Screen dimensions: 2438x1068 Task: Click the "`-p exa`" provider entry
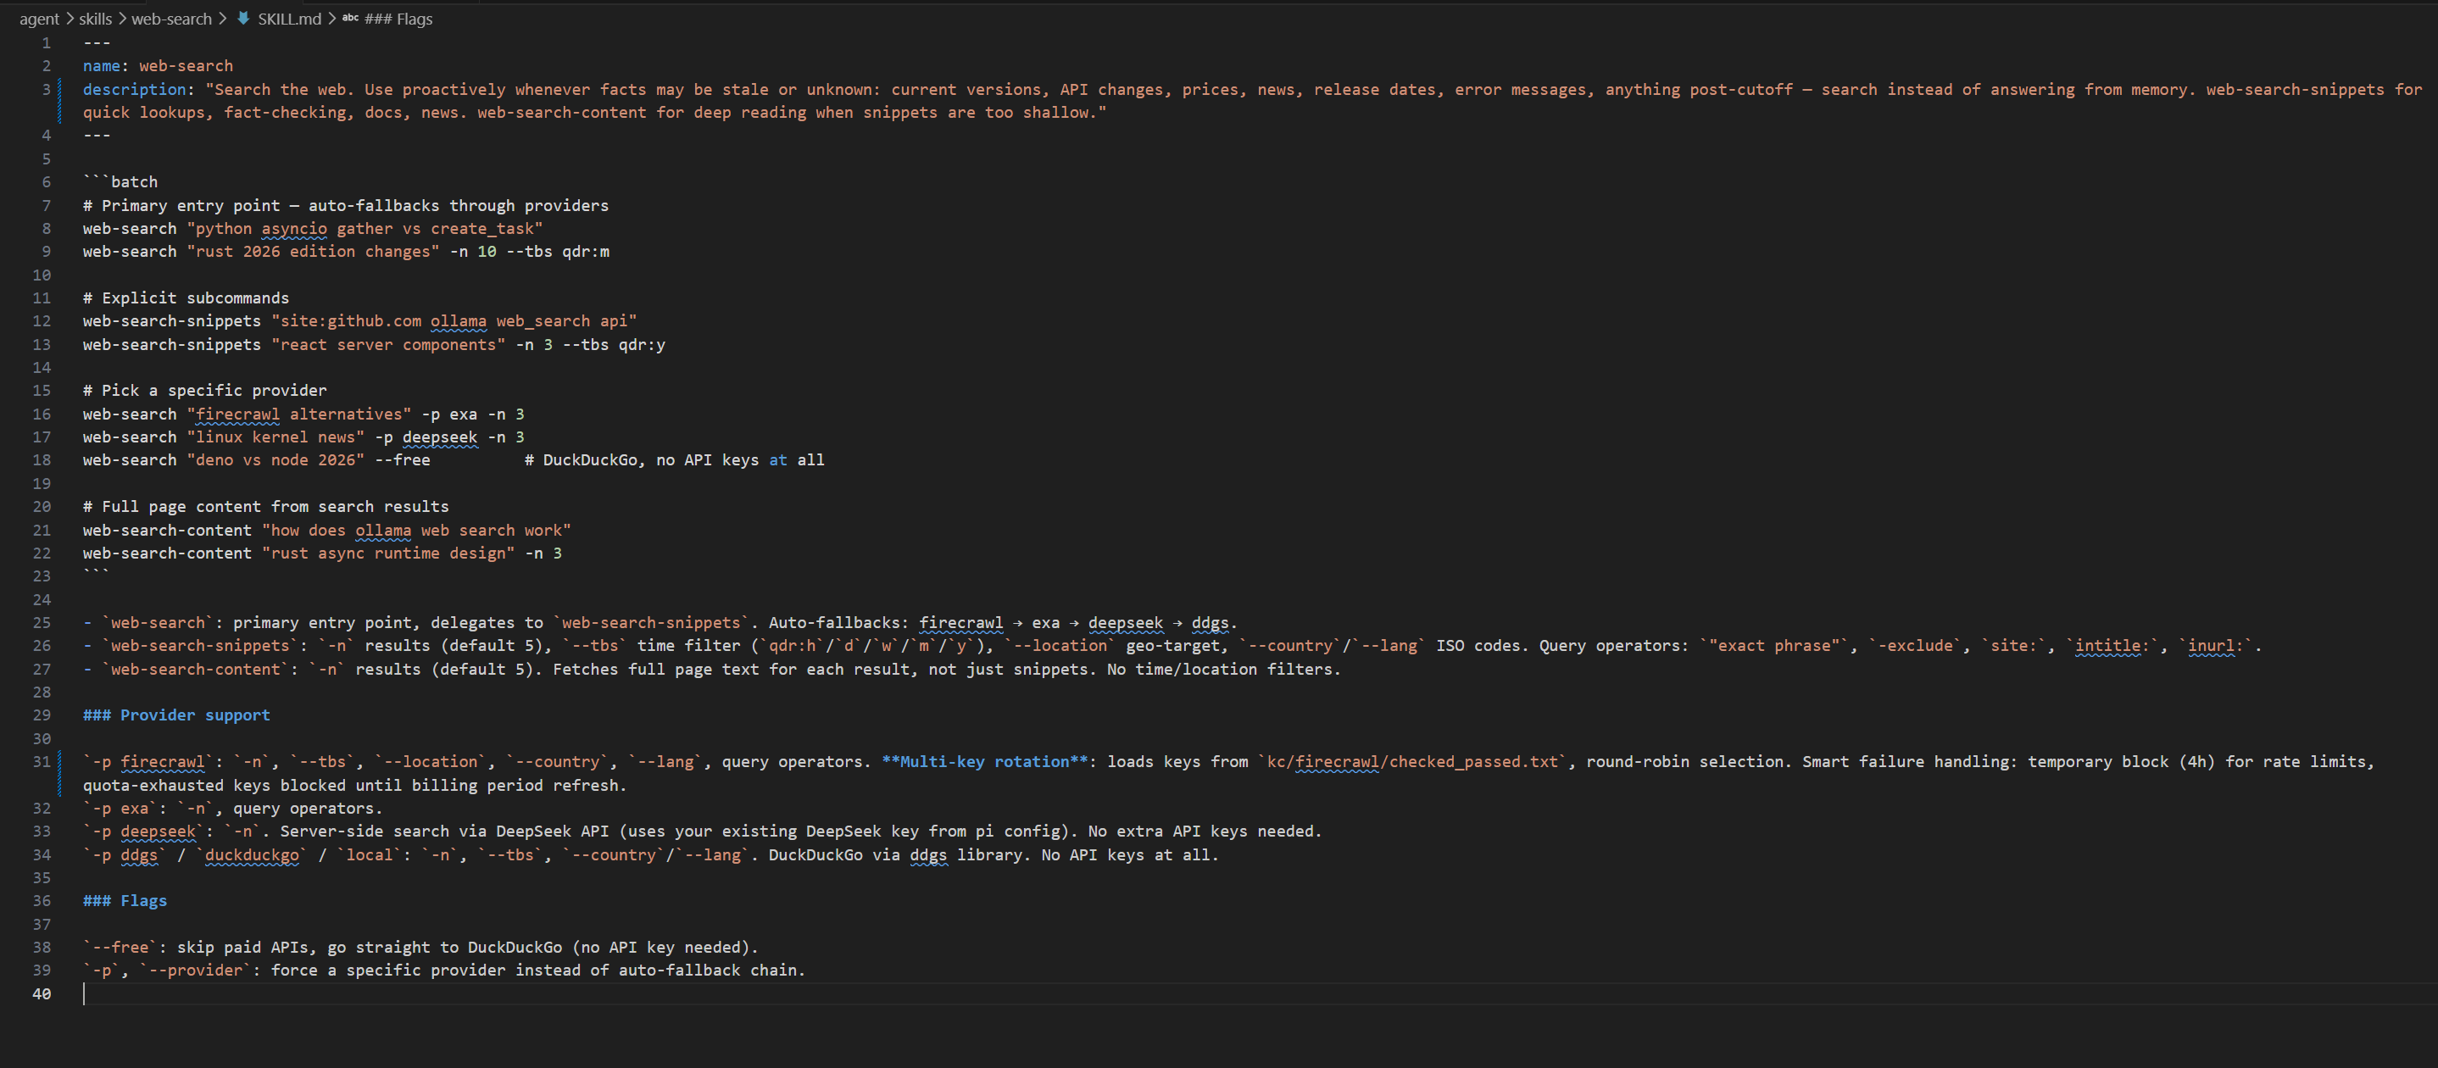point(120,808)
